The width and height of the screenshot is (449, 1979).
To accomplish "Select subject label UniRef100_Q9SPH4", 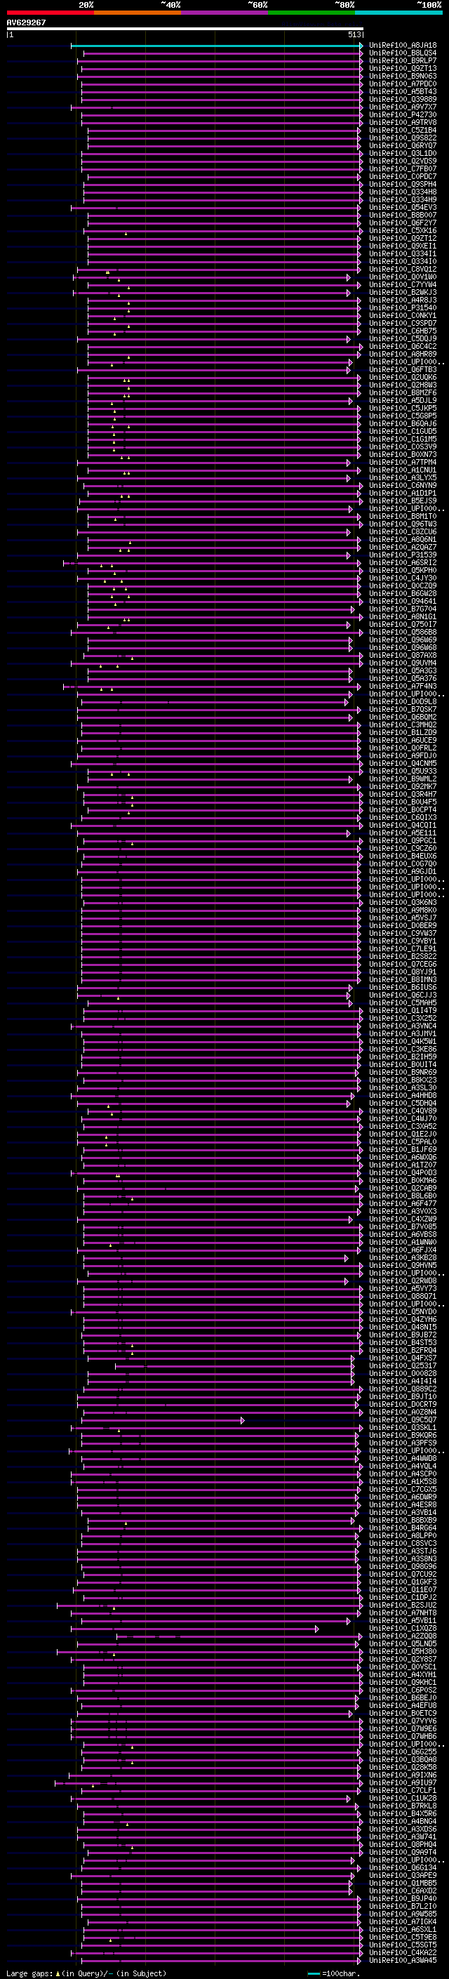I will pyautogui.click(x=403, y=185).
